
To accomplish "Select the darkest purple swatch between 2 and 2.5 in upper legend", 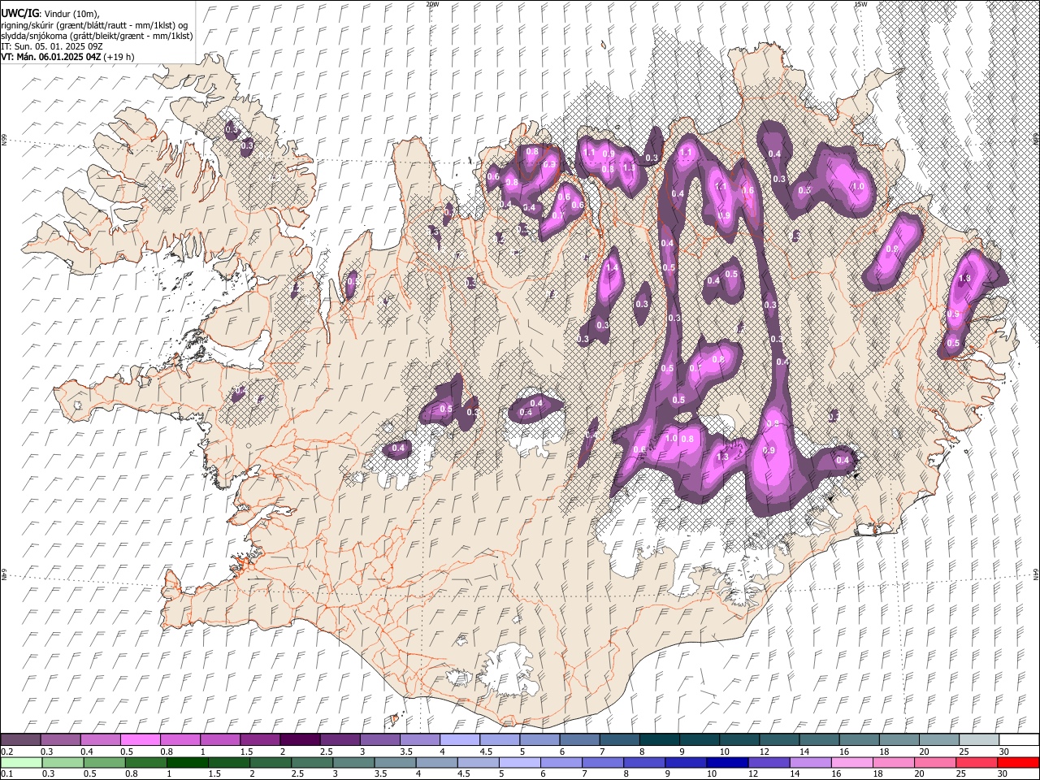I will pyautogui.click(x=300, y=740).
